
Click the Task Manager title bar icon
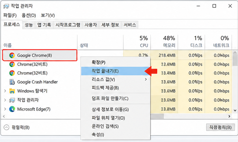pos(6,6)
